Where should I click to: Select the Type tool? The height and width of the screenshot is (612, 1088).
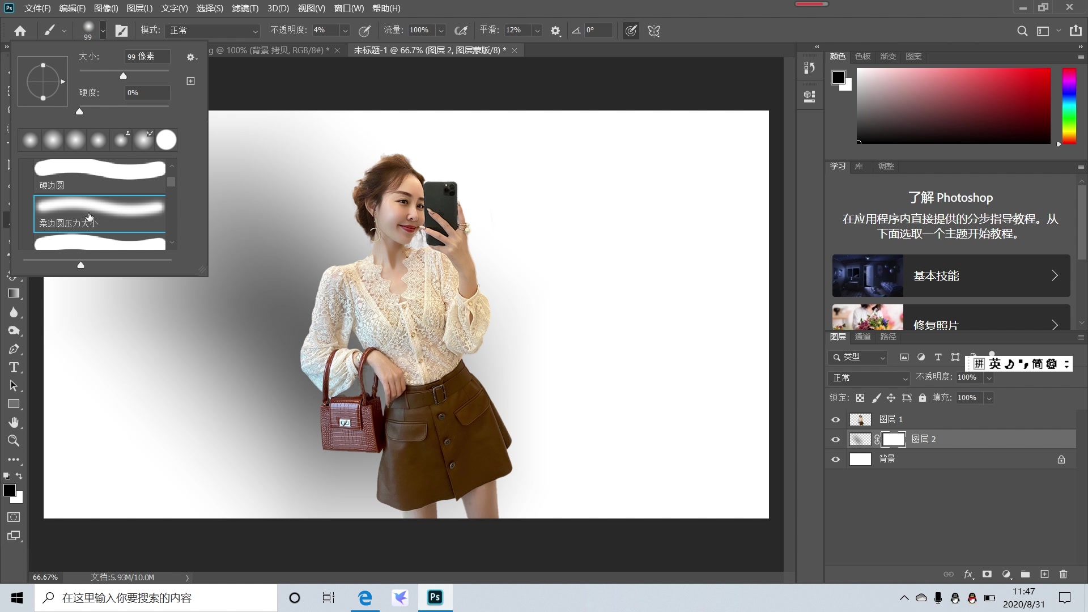[x=14, y=367]
